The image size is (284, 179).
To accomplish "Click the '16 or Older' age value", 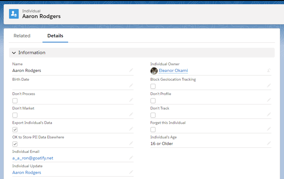I will click(162, 143).
